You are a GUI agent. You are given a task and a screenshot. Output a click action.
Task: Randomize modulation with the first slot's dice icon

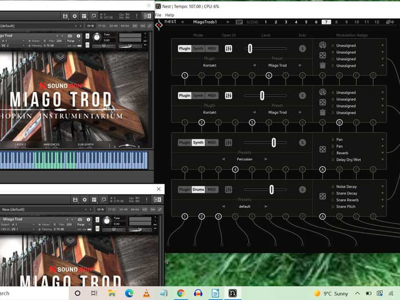point(322,56)
